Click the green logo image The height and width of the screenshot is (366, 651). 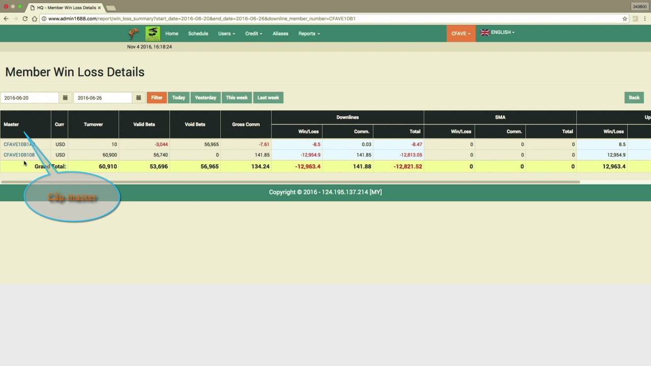point(153,34)
